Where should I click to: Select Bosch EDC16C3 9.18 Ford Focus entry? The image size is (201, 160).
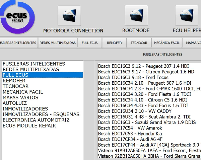tap(149, 78)
